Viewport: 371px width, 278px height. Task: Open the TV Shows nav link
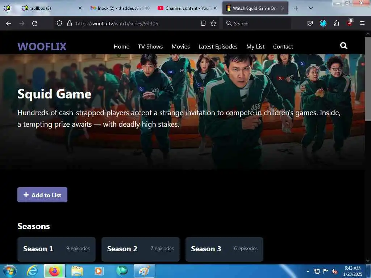150,47
